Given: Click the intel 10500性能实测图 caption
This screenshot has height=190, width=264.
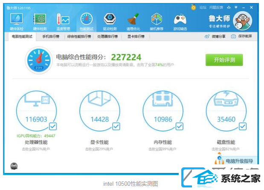Looking at the screenshot, I should click(x=131, y=184).
